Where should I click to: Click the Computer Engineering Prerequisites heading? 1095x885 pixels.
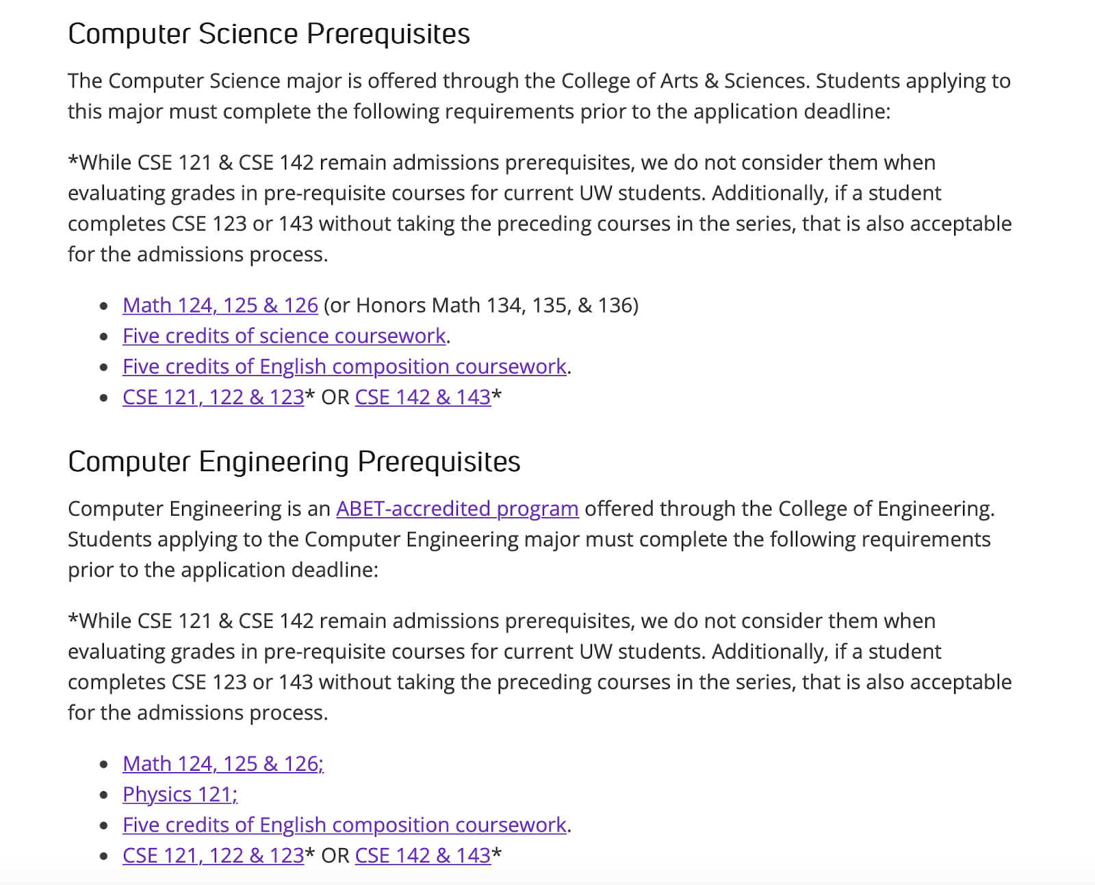pyautogui.click(x=294, y=462)
